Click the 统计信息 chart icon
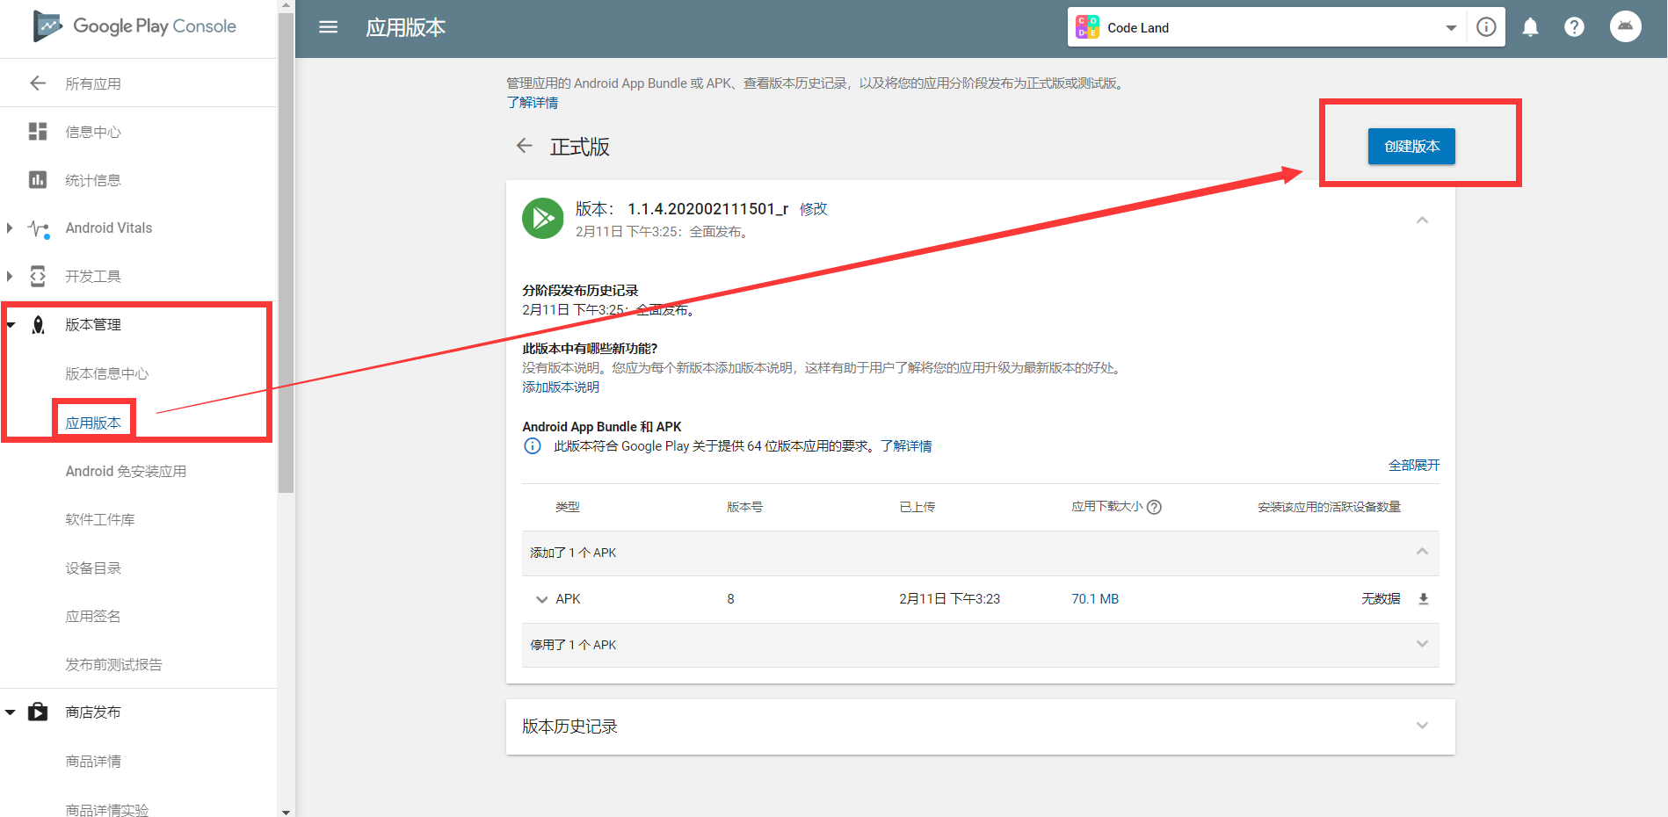Screen dimensions: 1668x817 (x=38, y=180)
